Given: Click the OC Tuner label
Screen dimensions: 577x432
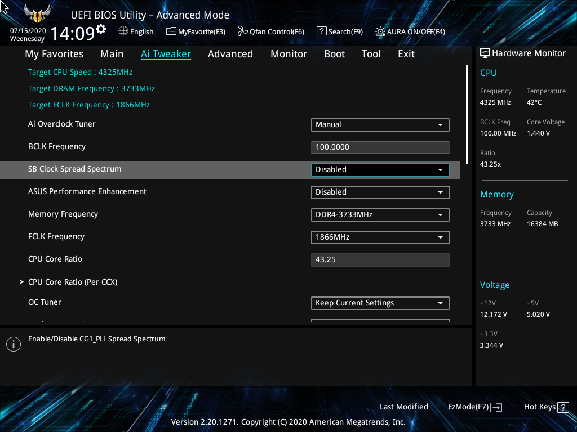Looking at the screenshot, I should (x=45, y=302).
